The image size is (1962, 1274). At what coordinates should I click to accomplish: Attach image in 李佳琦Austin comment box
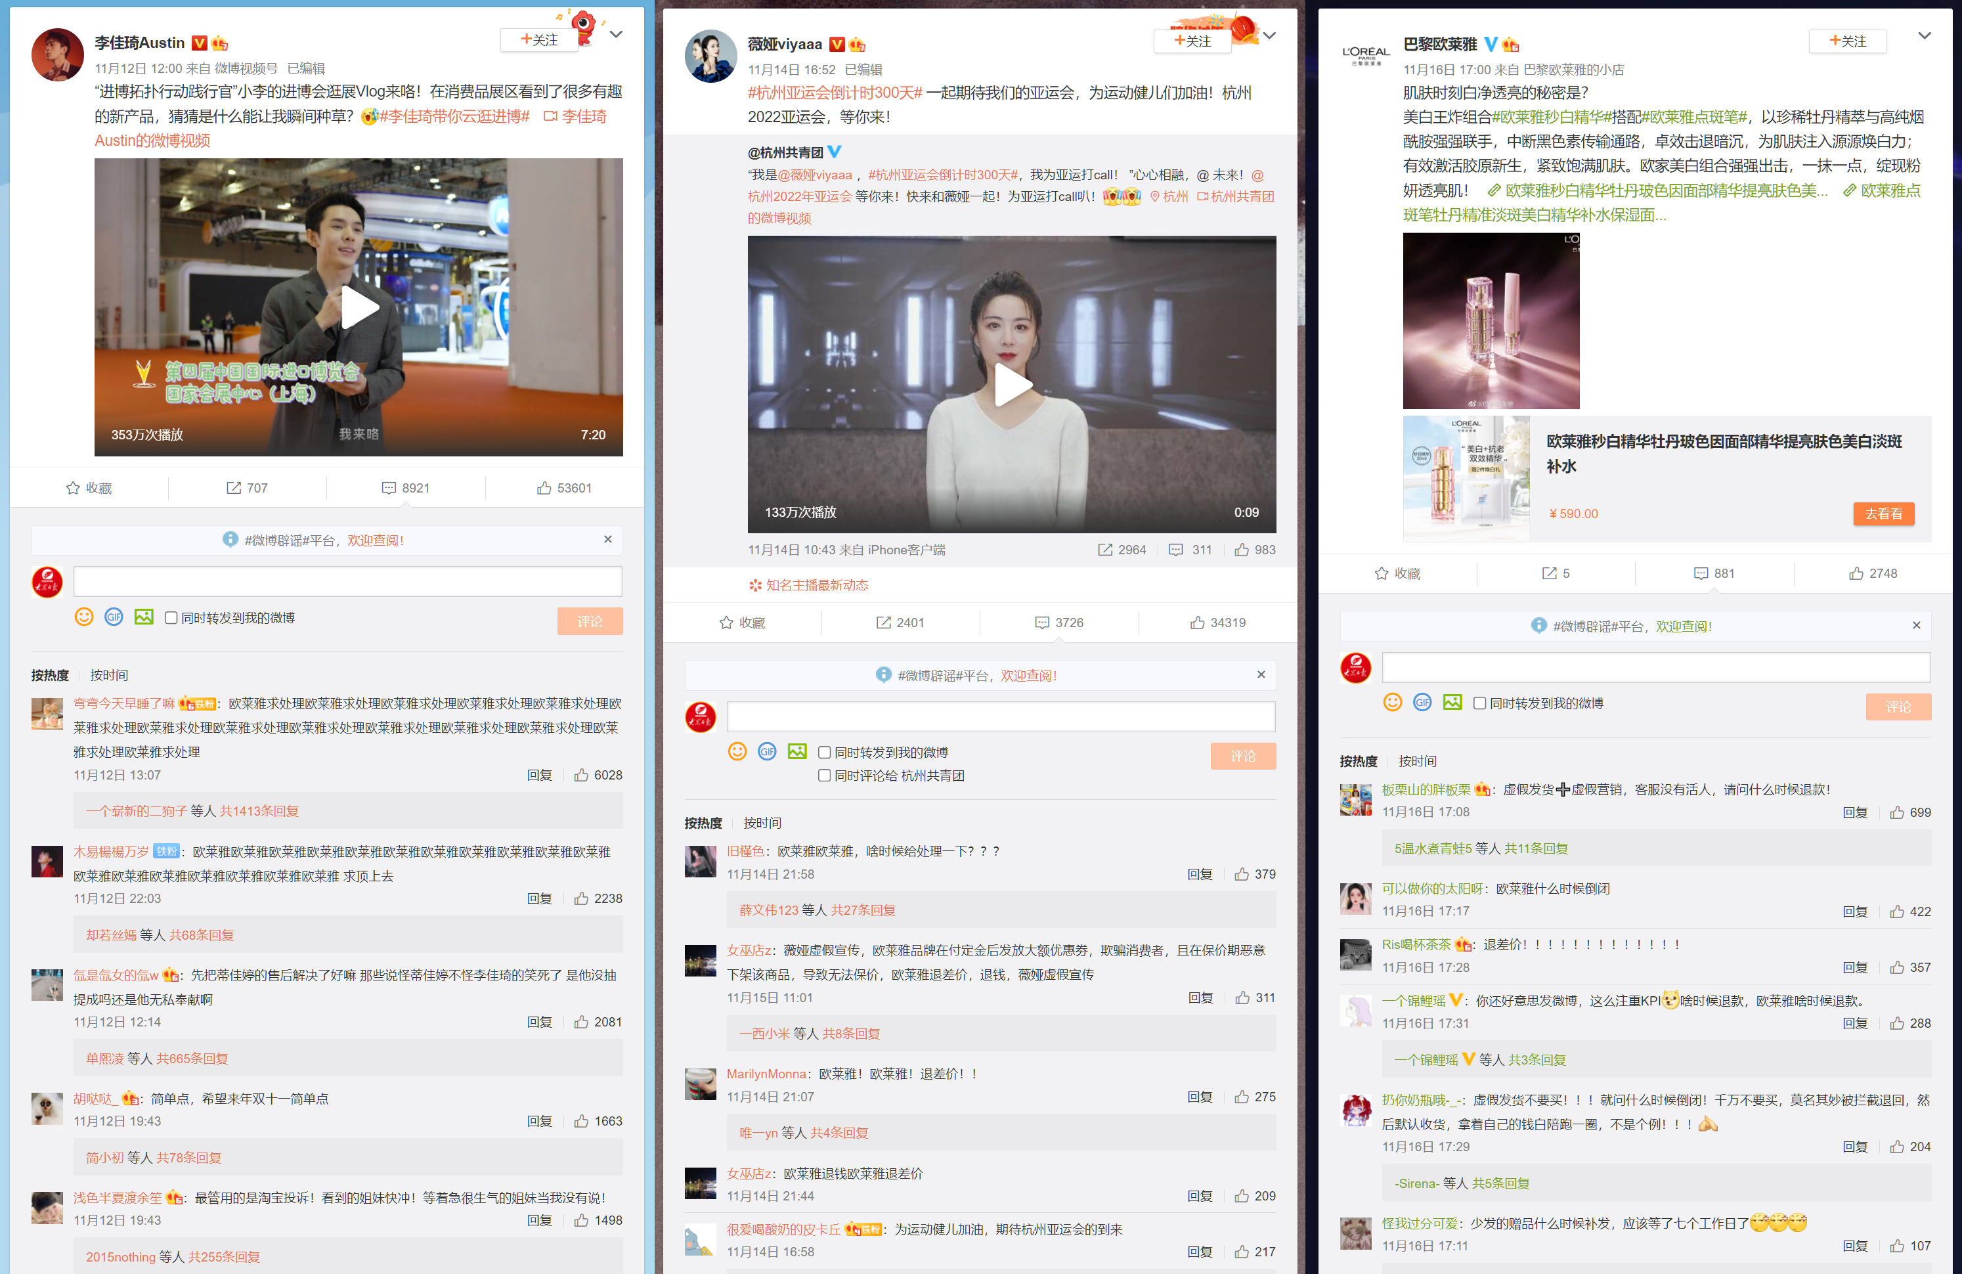coord(143,617)
